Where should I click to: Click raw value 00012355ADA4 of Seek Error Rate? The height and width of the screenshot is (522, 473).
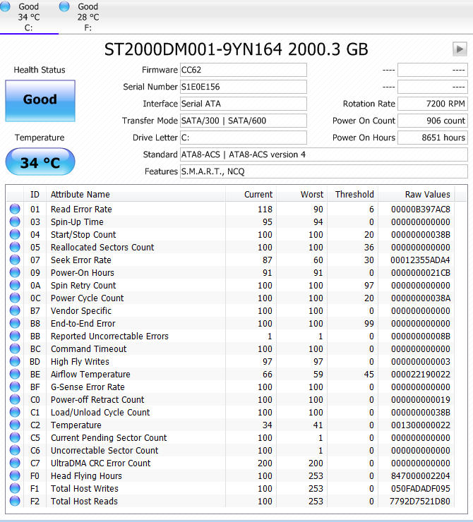[x=420, y=260]
